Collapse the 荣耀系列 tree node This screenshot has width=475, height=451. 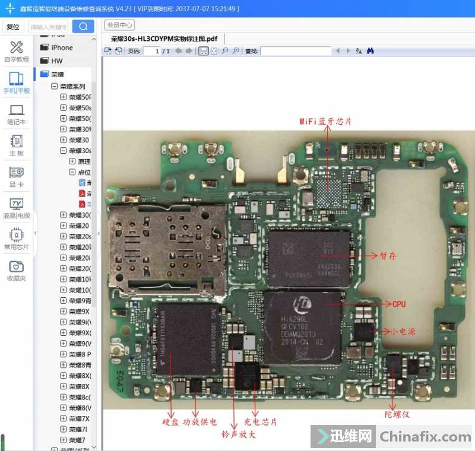[55, 87]
